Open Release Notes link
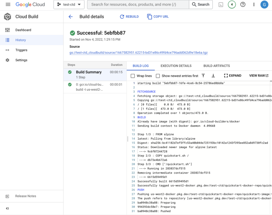272x215 pixels. coord(26,196)
